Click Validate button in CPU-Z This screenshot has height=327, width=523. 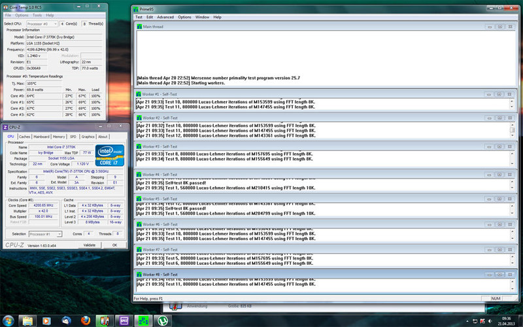click(90, 245)
